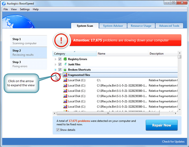Toggle the Junk Files checkbox
The height and width of the screenshot is (147, 189).
pos(60,64)
